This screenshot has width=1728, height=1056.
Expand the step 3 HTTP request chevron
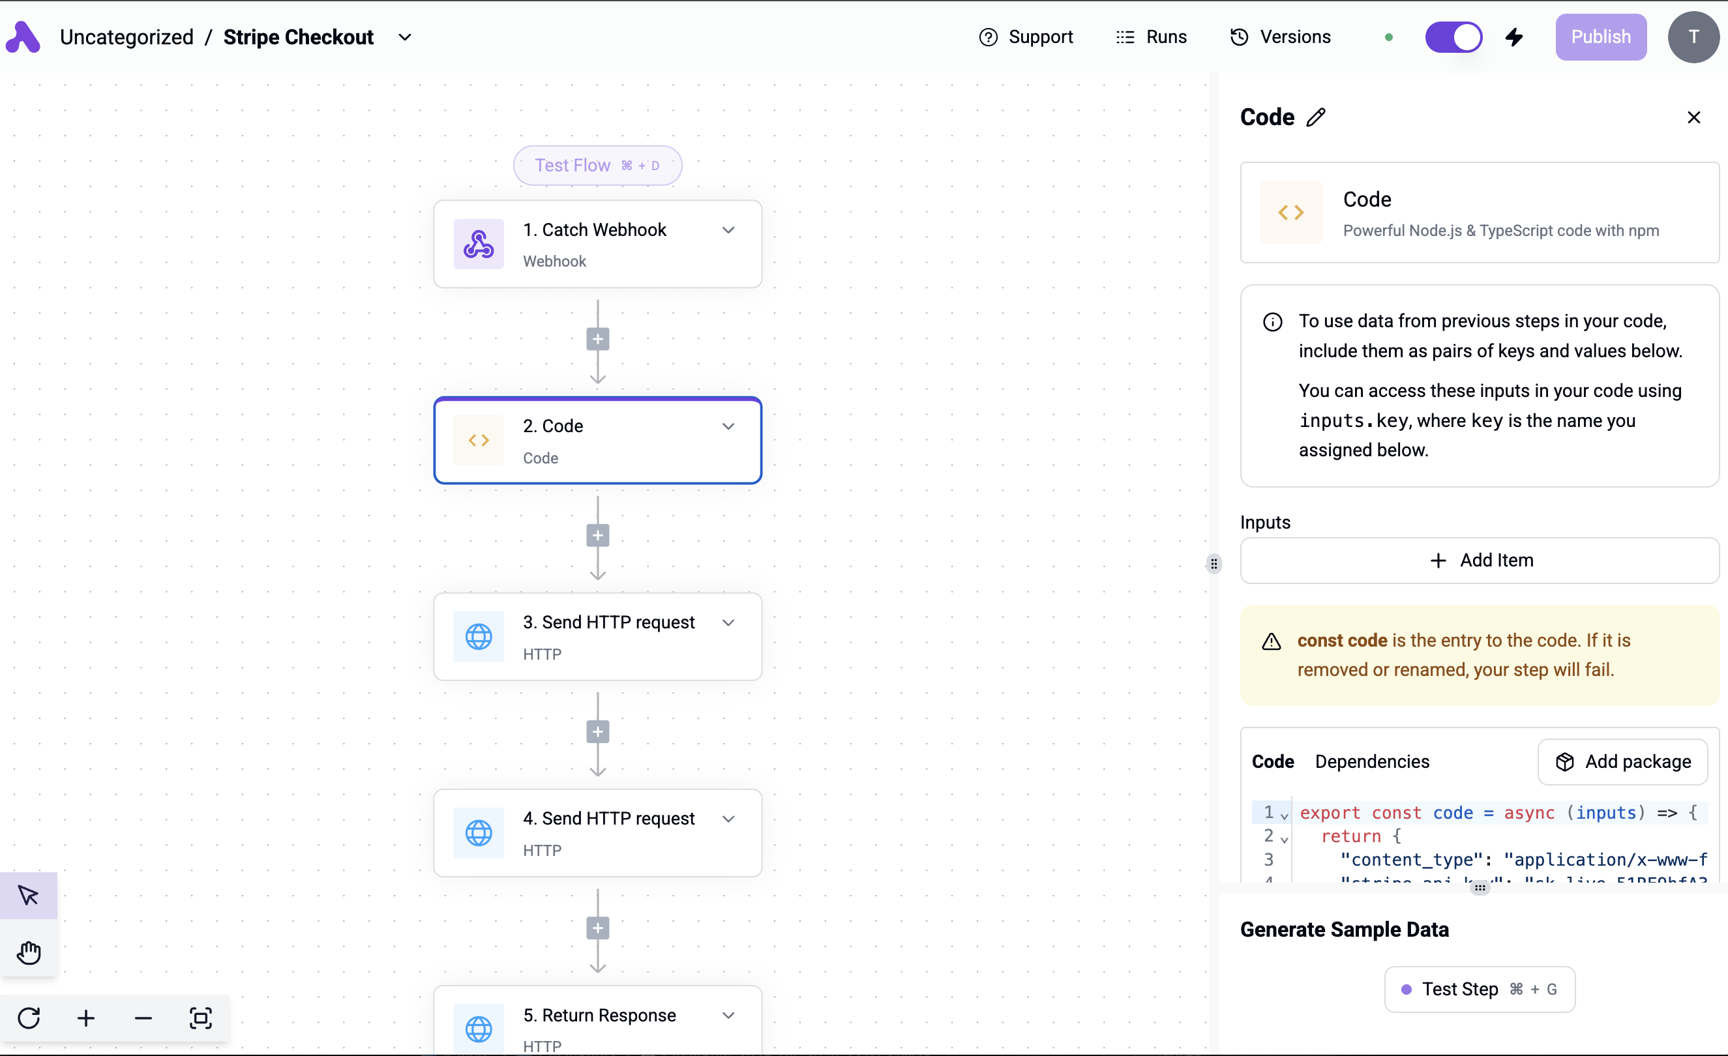(x=728, y=623)
